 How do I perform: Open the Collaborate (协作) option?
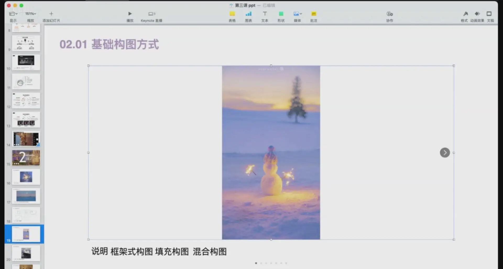coord(390,14)
